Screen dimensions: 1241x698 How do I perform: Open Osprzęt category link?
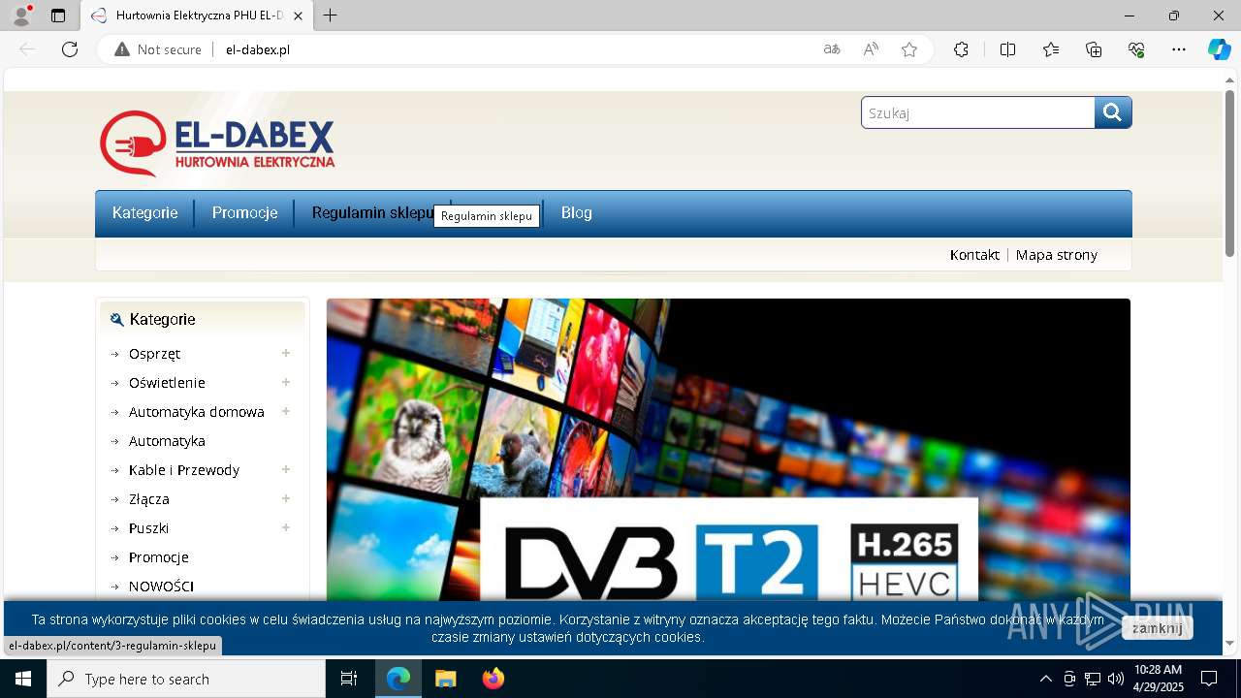click(154, 354)
